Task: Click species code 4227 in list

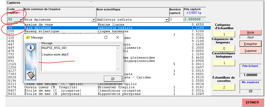Action: [x=12, y=71]
